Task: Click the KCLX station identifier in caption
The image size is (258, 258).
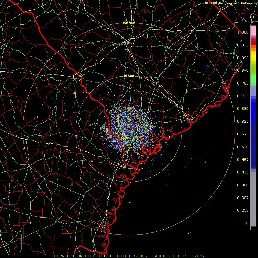Action: (160, 256)
